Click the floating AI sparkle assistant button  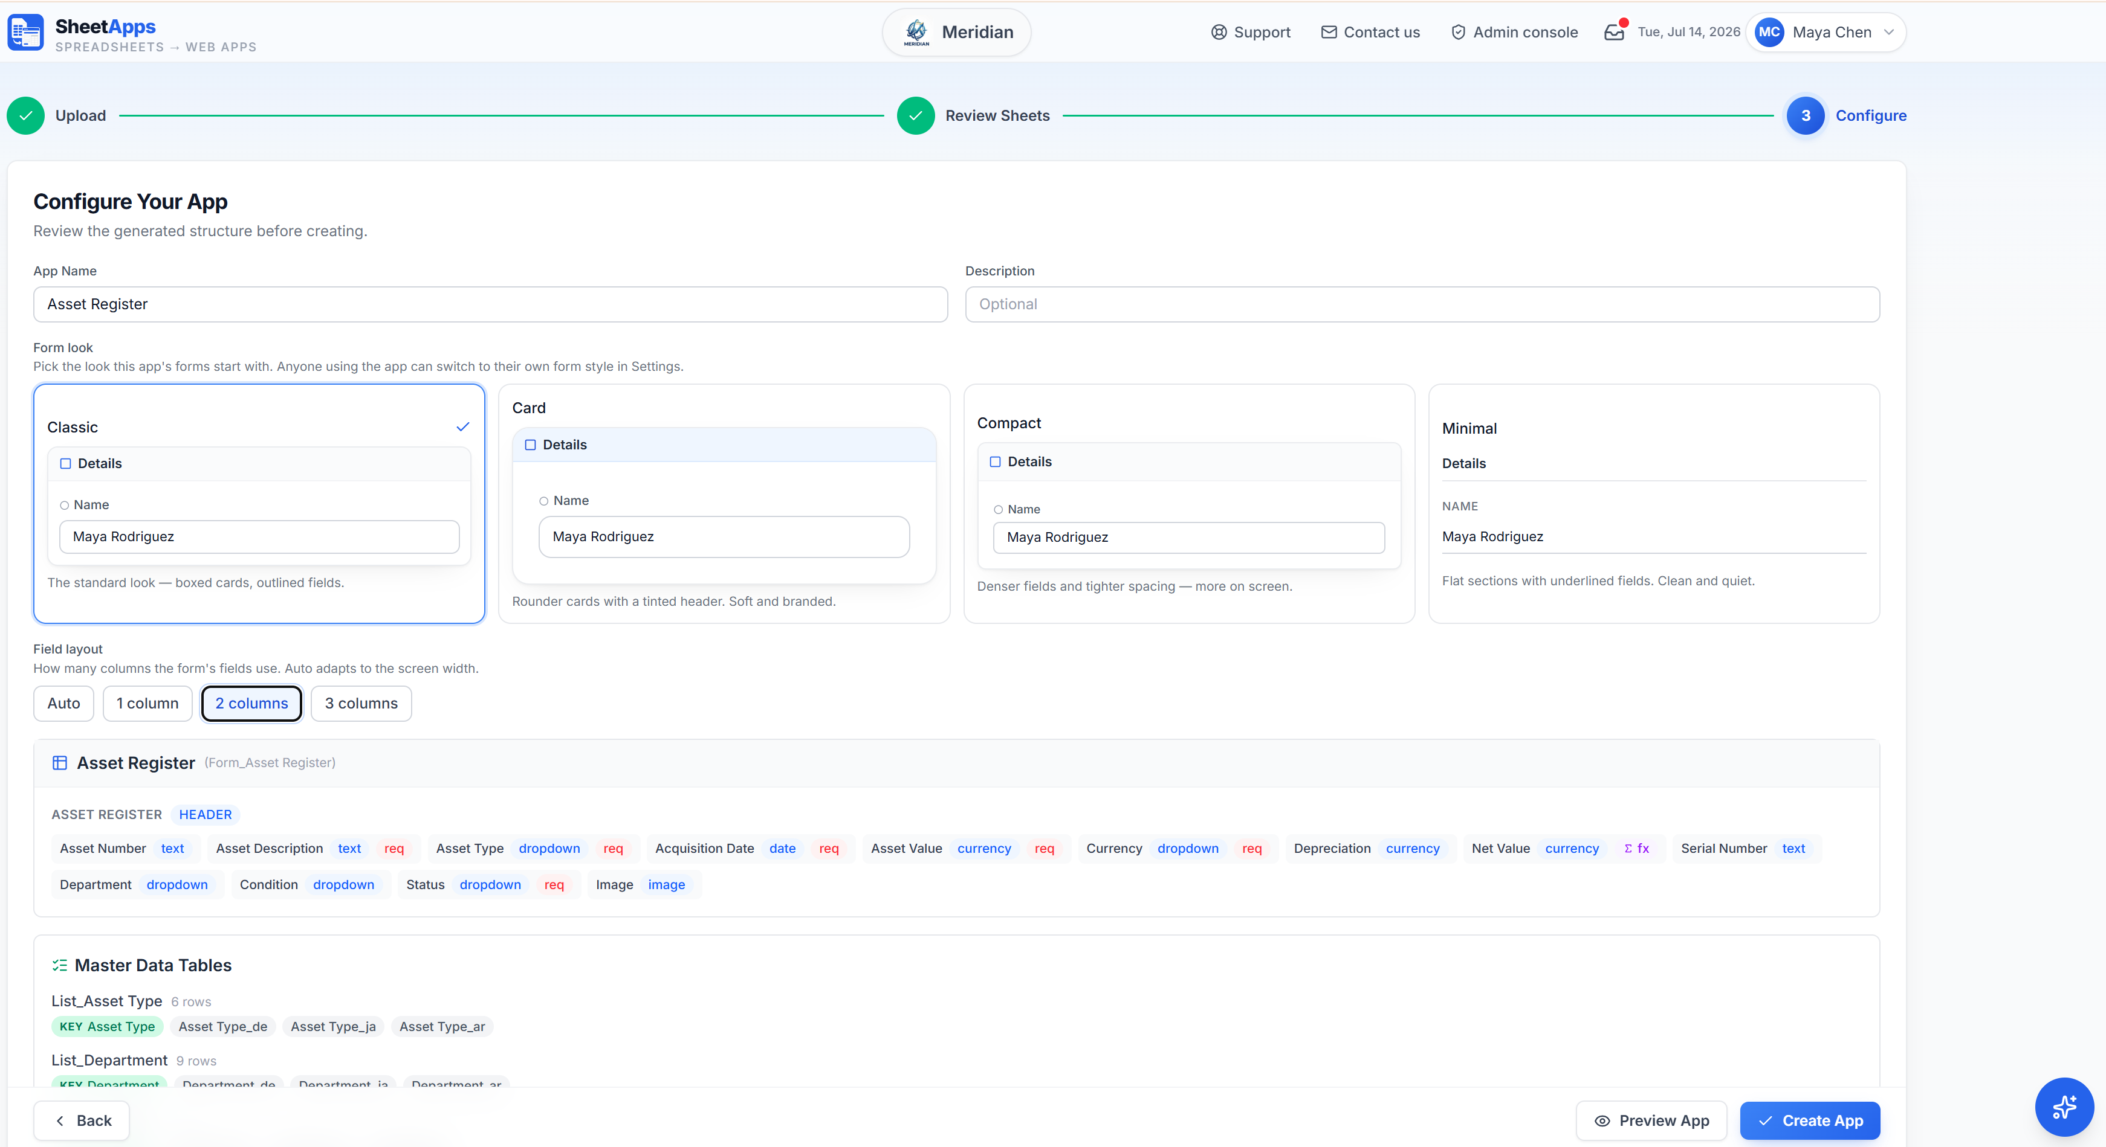coord(2064,1106)
